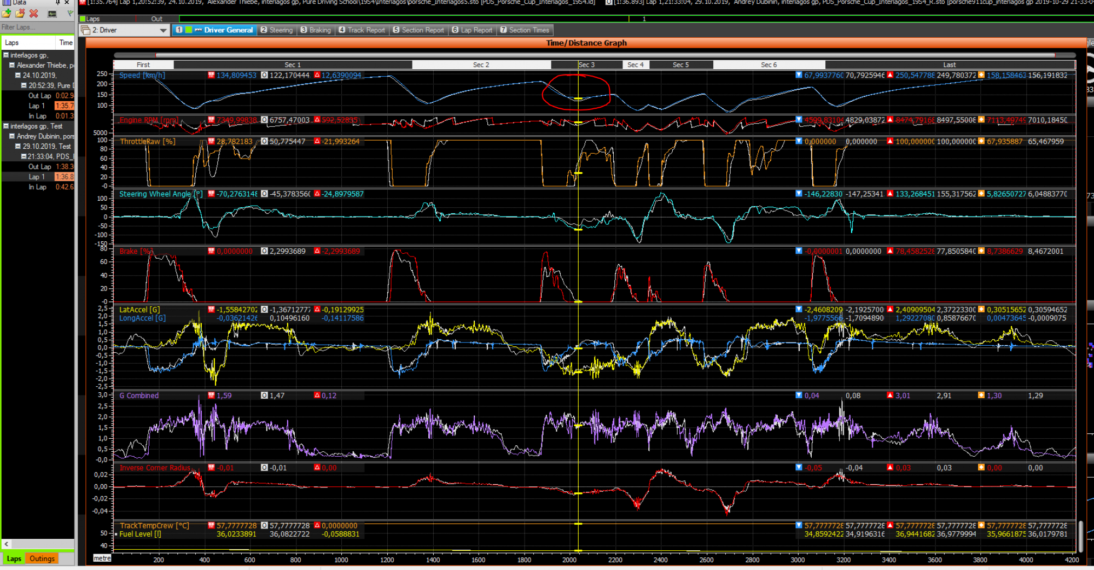Toggle green square on Driver General tab
Viewport: 1094px width, 570px height.
point(189,30)
